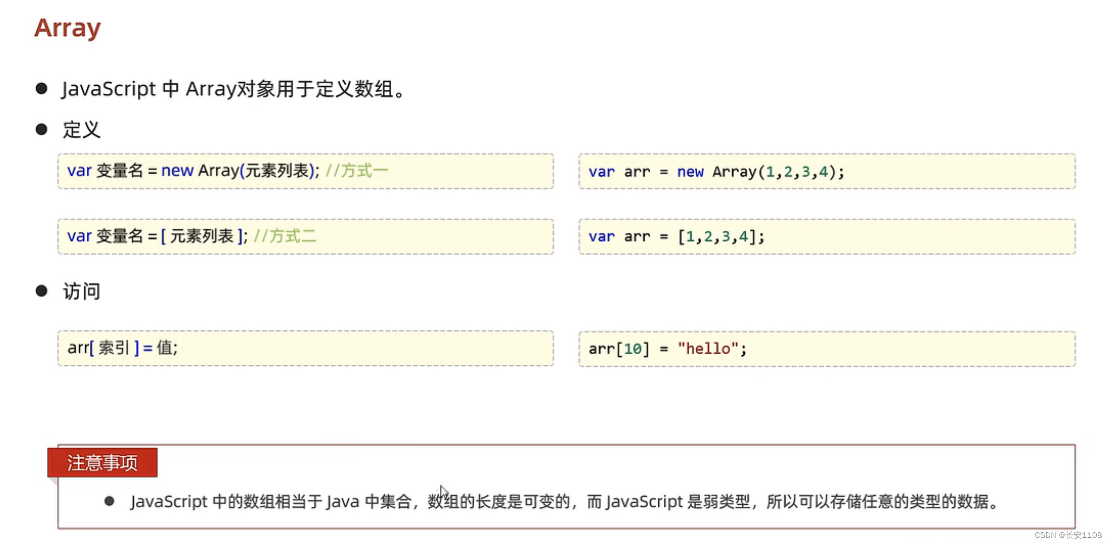The image size is (1110, 544).
Task: Click the example 'var arr = [1,2,3,4];'
Action: (x=676, y=237)
